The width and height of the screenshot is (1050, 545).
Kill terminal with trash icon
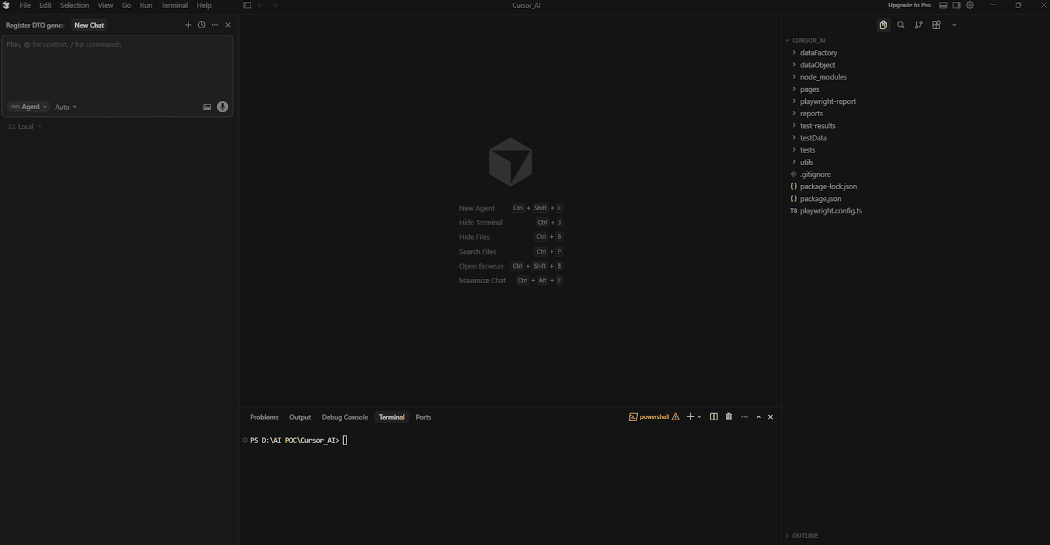(x=728, y=417)
